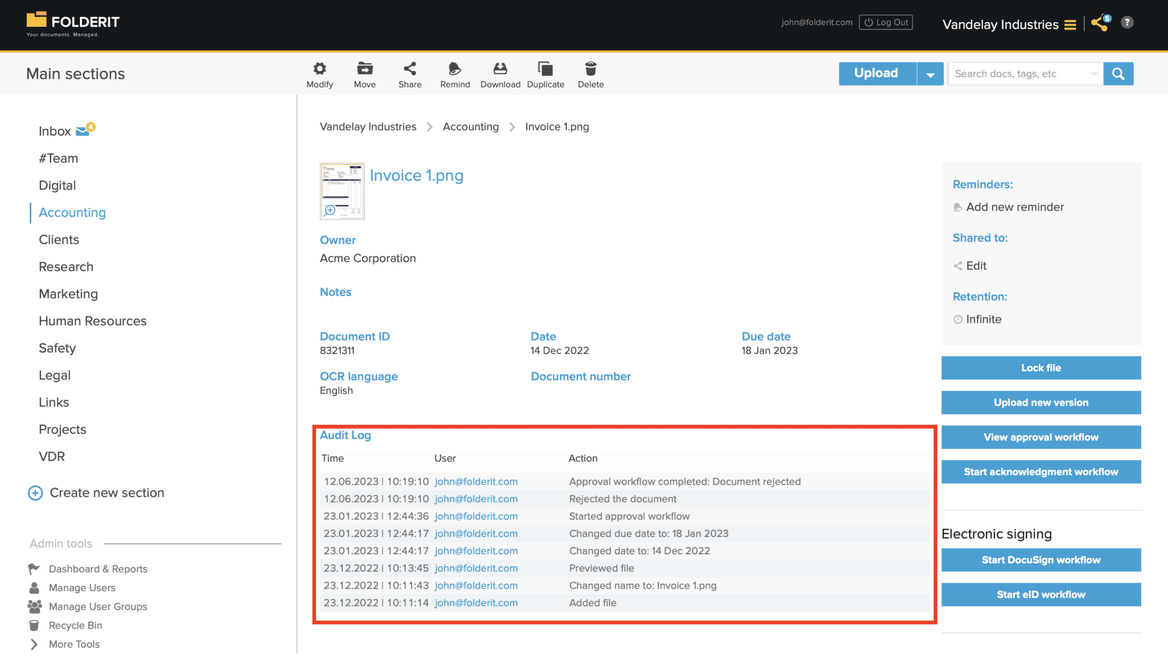Click john@folderit.com in Previewed file row

pos(476,568)
